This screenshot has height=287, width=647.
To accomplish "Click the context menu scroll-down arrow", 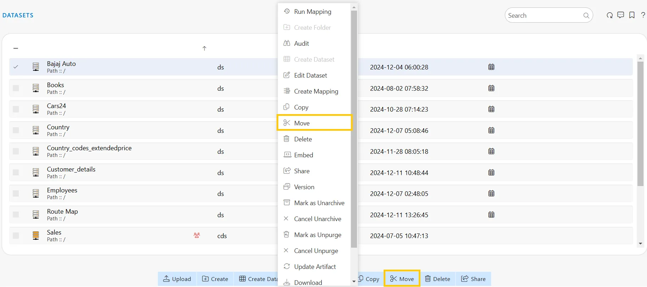I will pyautogui.click(x=354, y=281).
